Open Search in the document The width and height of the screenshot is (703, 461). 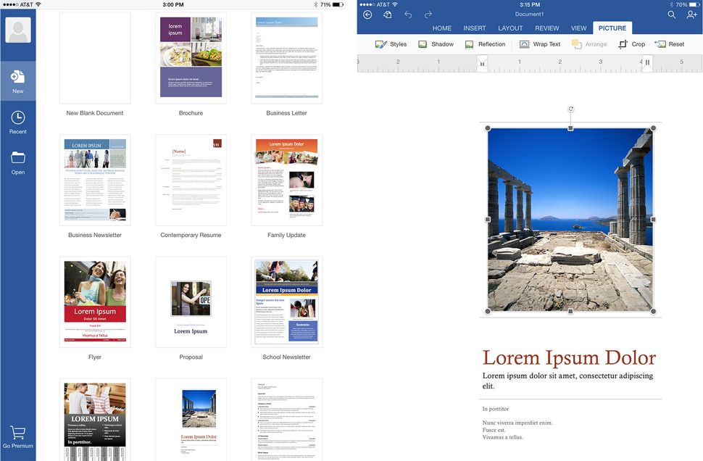[x=671, y=14]
